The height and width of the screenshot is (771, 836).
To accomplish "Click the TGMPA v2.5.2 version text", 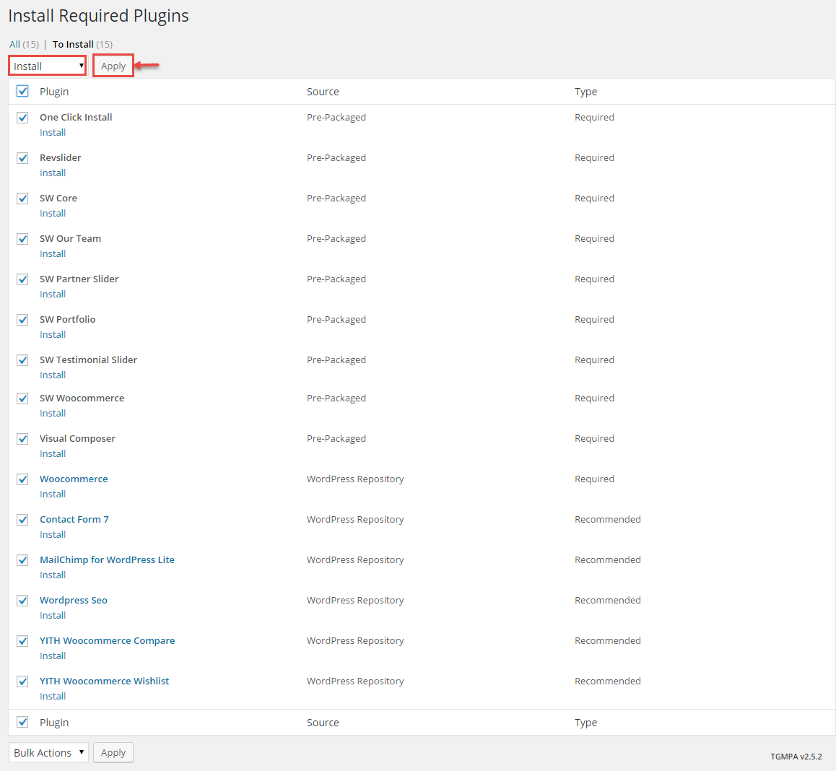I will (796, 757).
